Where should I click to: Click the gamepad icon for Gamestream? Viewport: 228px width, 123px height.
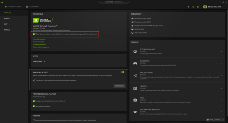coord(135,63)
